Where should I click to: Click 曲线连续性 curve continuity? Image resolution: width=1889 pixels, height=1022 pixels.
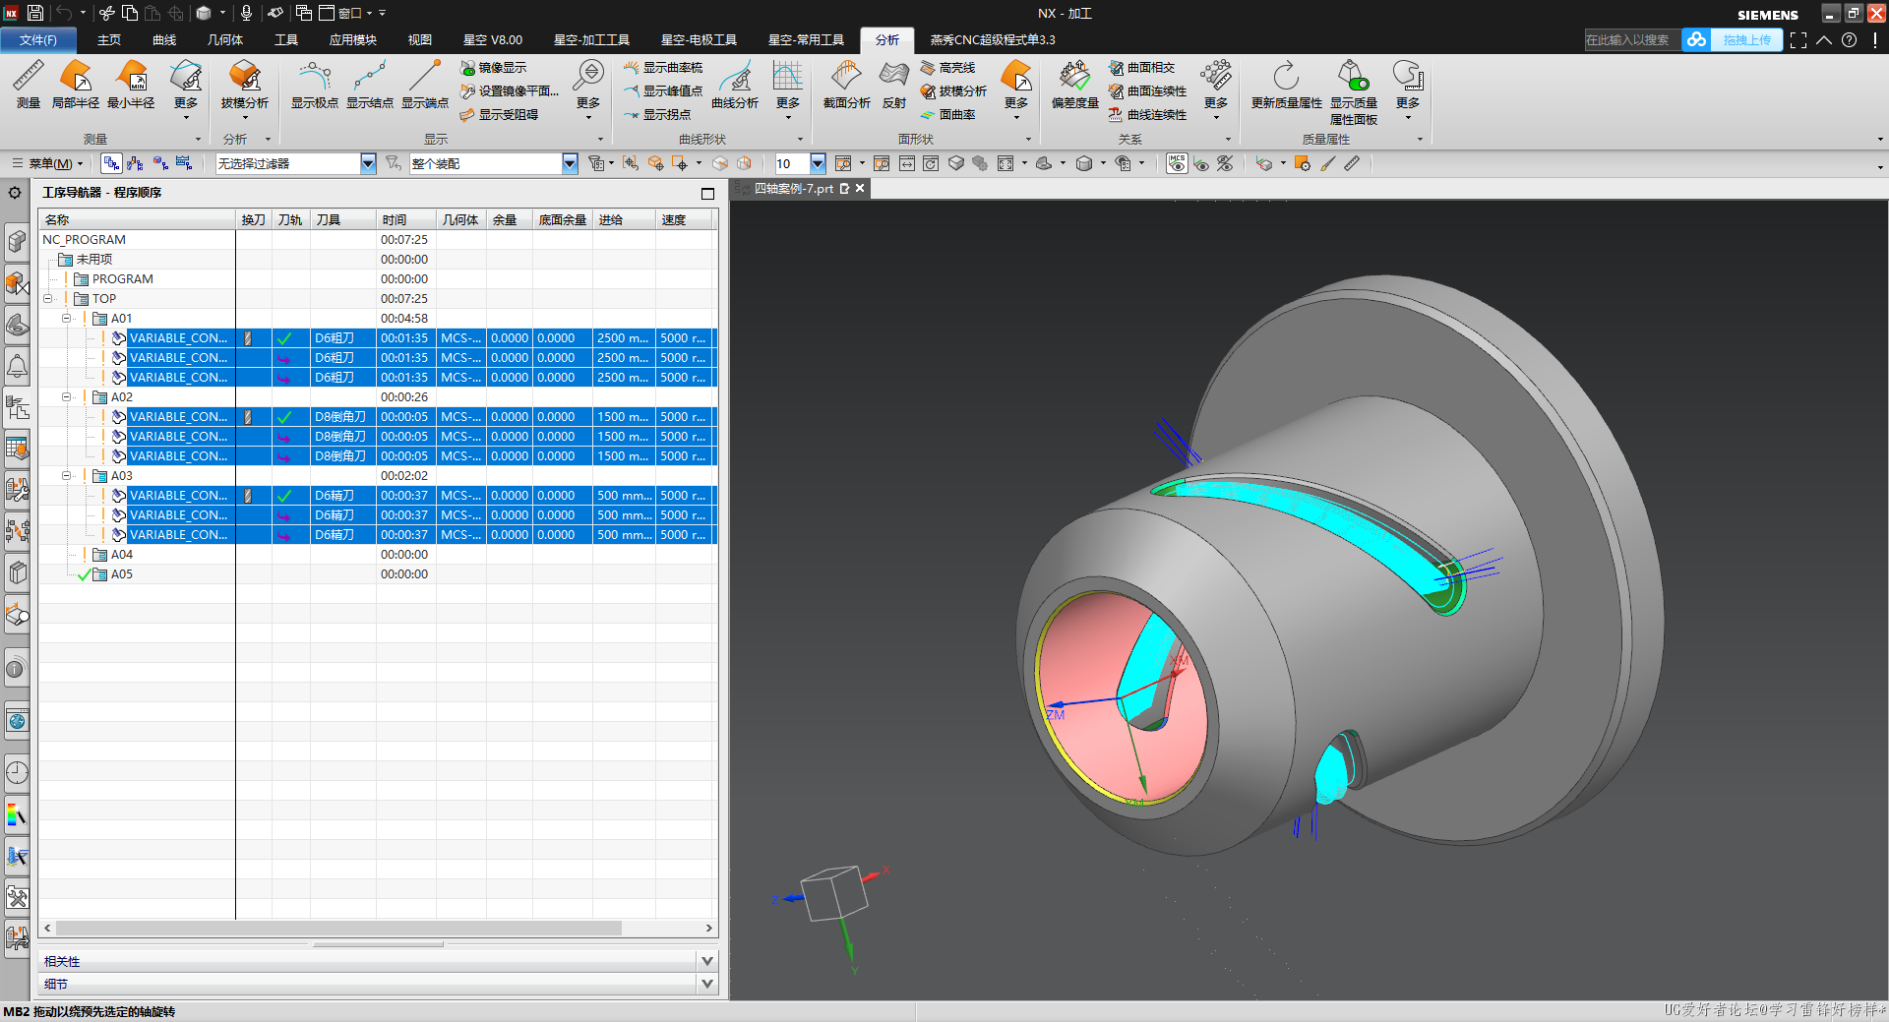tap(1148, 115)
